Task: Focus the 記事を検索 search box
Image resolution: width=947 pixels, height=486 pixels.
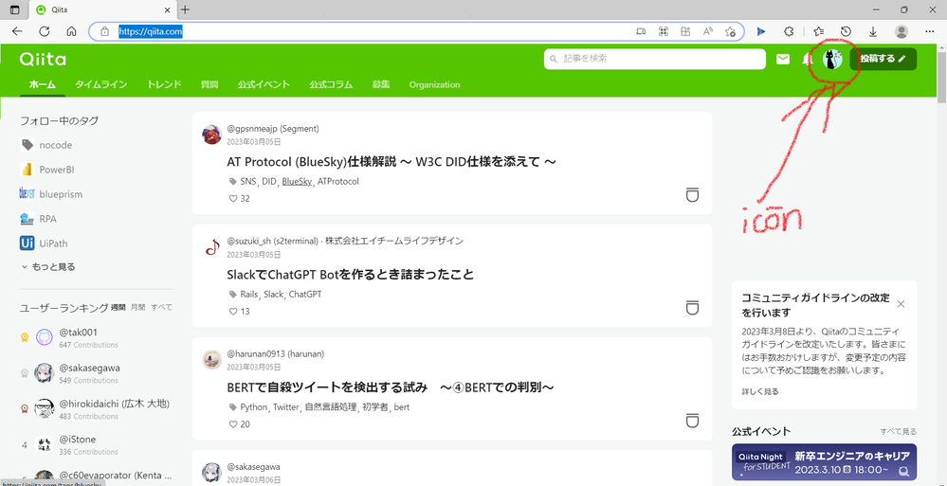Action: click(655, 59)
